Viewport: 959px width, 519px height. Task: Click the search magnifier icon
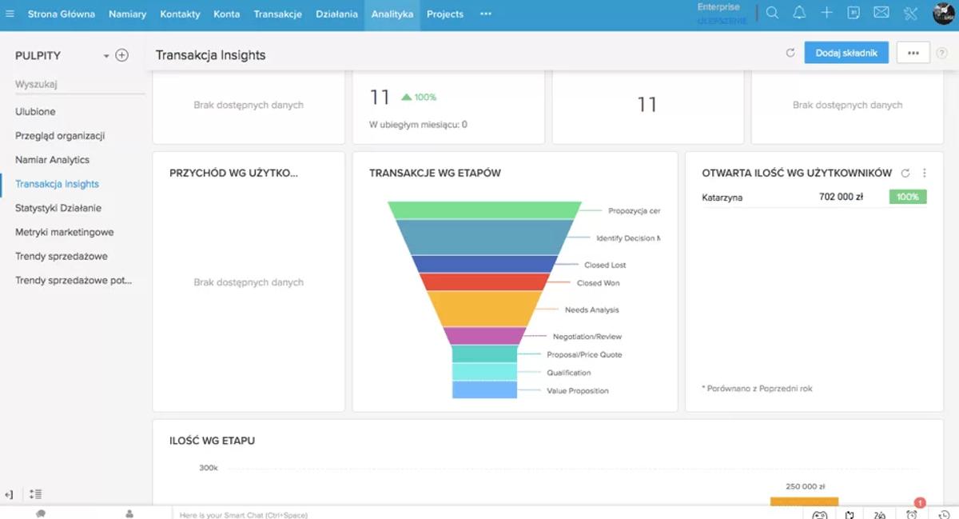pyautogui.click(x=772, y=13)
